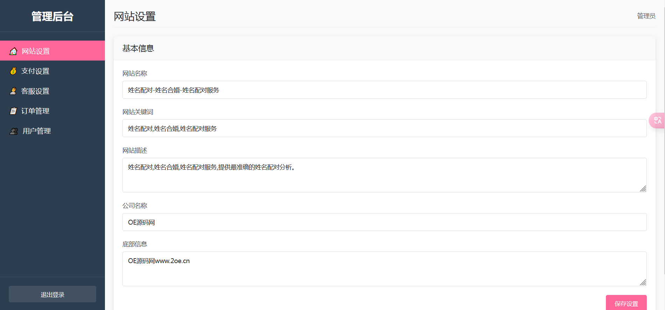Click into the 底部信息 textarea
The image size is (665, 310).
(384, 269)
